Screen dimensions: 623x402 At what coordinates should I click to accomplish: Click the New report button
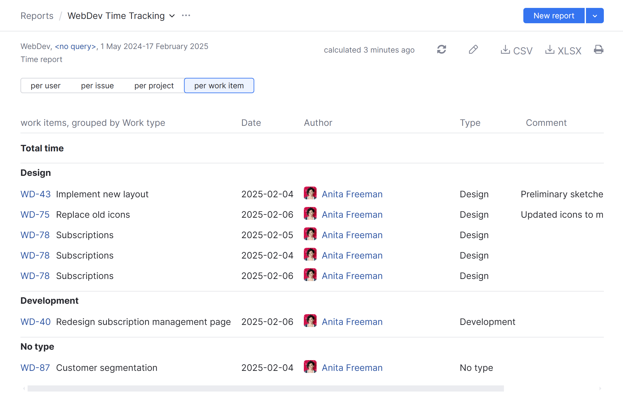point(553,16)
